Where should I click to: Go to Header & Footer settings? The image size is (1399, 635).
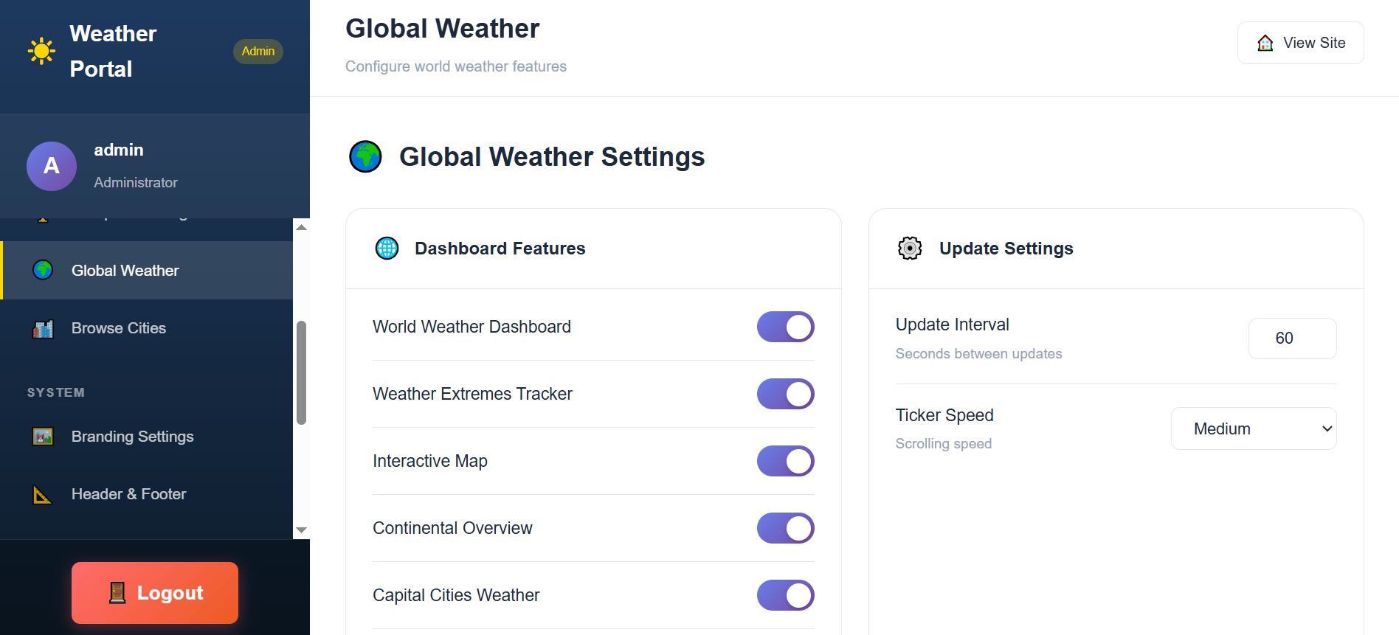click(128, 494)
